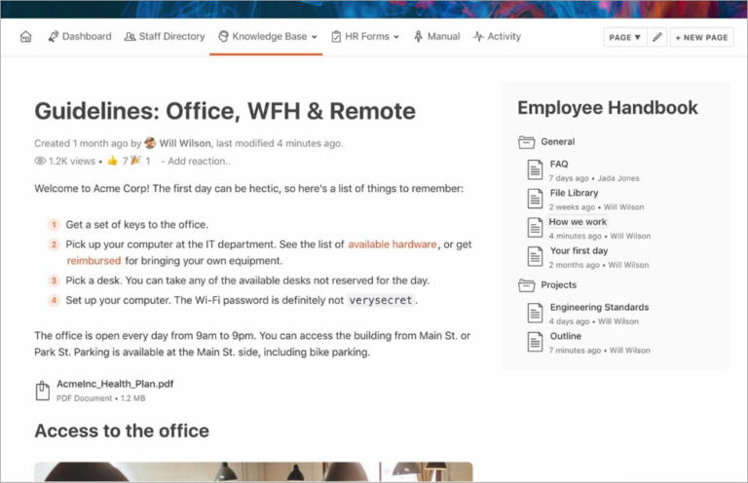Click Add reaction
This screenshot has width=748, height=483.
[x=199, y=161]
